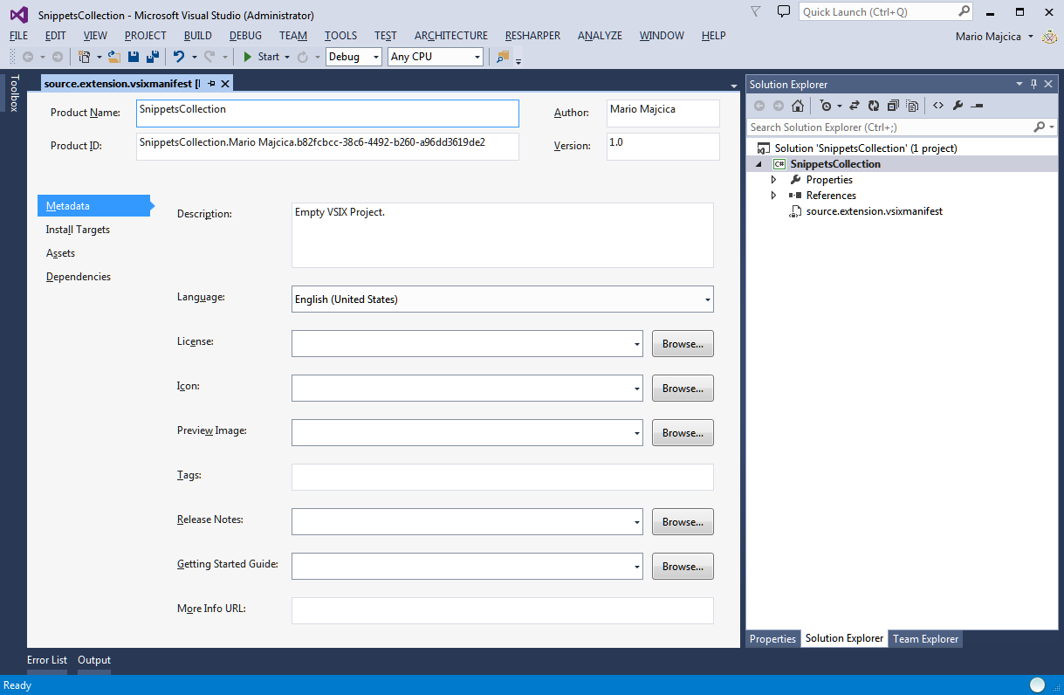Click the Pending Changes Filter clock icon
Screen dimensions: 1064x695
(826, 106)
